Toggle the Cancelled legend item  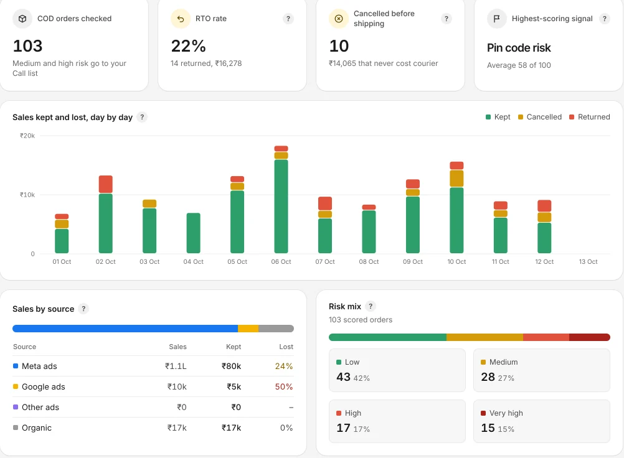coord(540,117)
